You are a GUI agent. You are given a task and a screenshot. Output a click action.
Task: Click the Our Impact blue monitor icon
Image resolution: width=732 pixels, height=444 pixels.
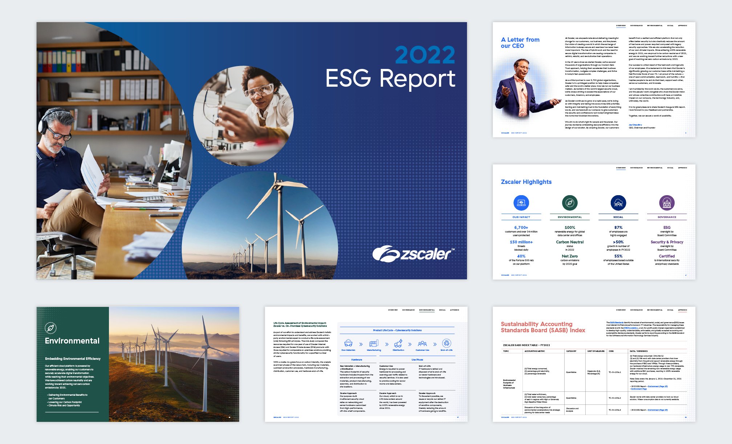[x=521, y=203]
